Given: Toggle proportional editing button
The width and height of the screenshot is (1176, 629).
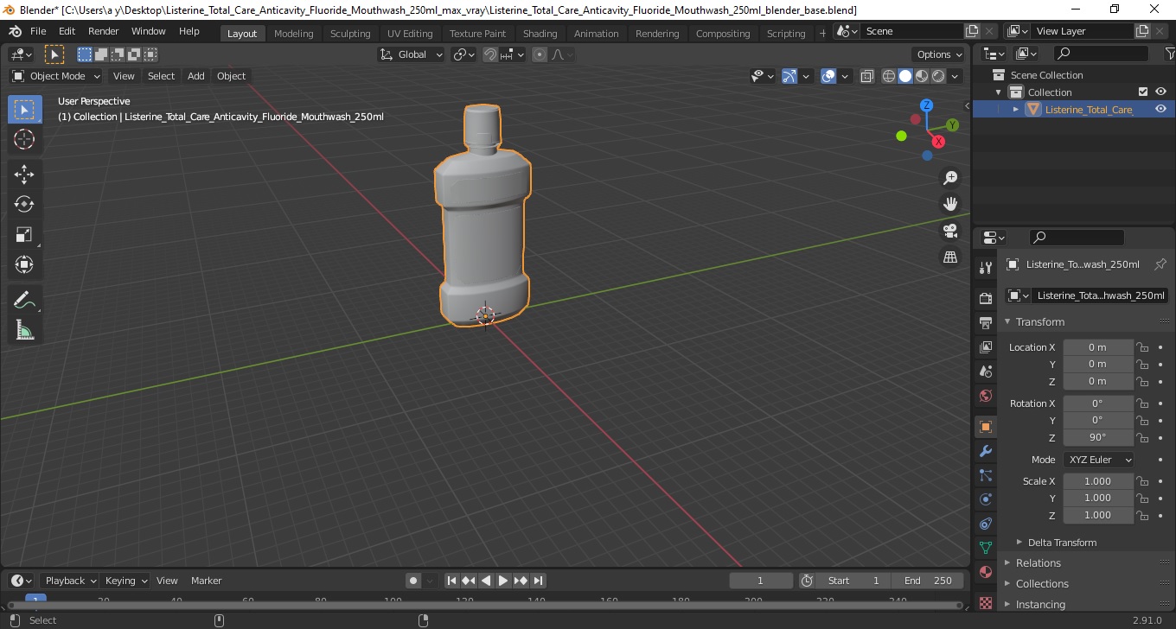Looking at the screenshot, I should pos(540,54).
